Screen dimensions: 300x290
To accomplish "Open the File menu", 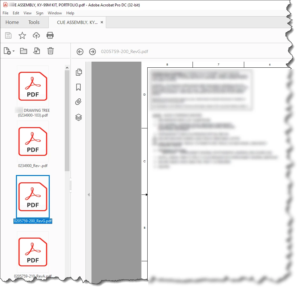I will (5, 13).
